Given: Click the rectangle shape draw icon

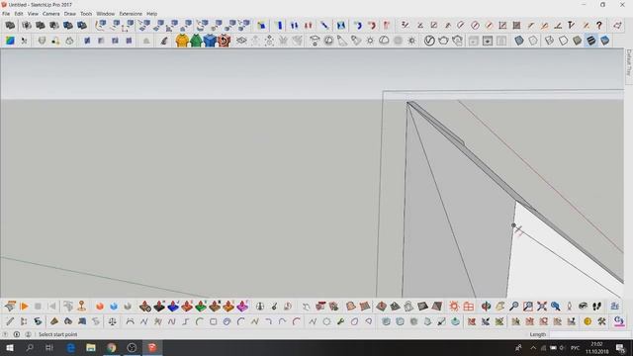Looking at the screenshot, I should point(214,321).
